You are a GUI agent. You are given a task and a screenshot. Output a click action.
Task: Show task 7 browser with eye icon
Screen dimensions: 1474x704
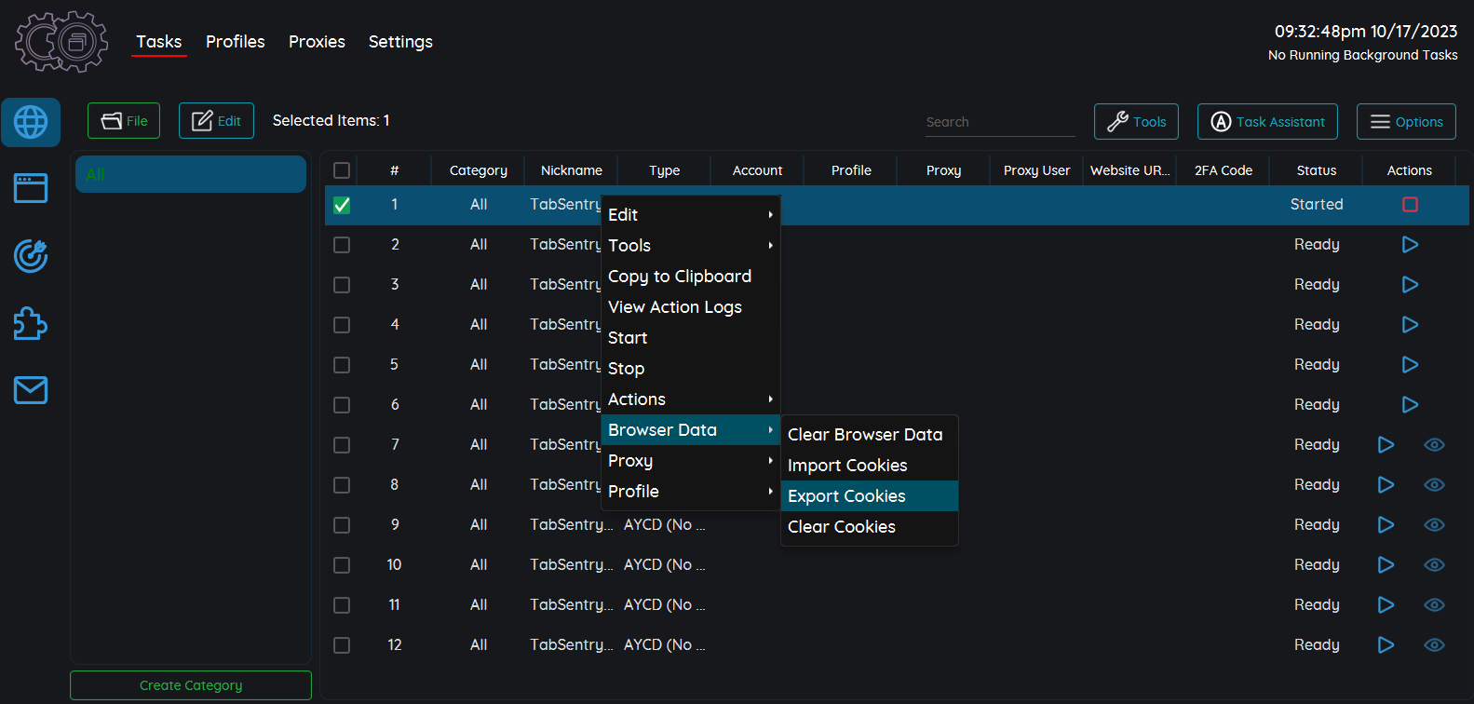coord(1434,444)
